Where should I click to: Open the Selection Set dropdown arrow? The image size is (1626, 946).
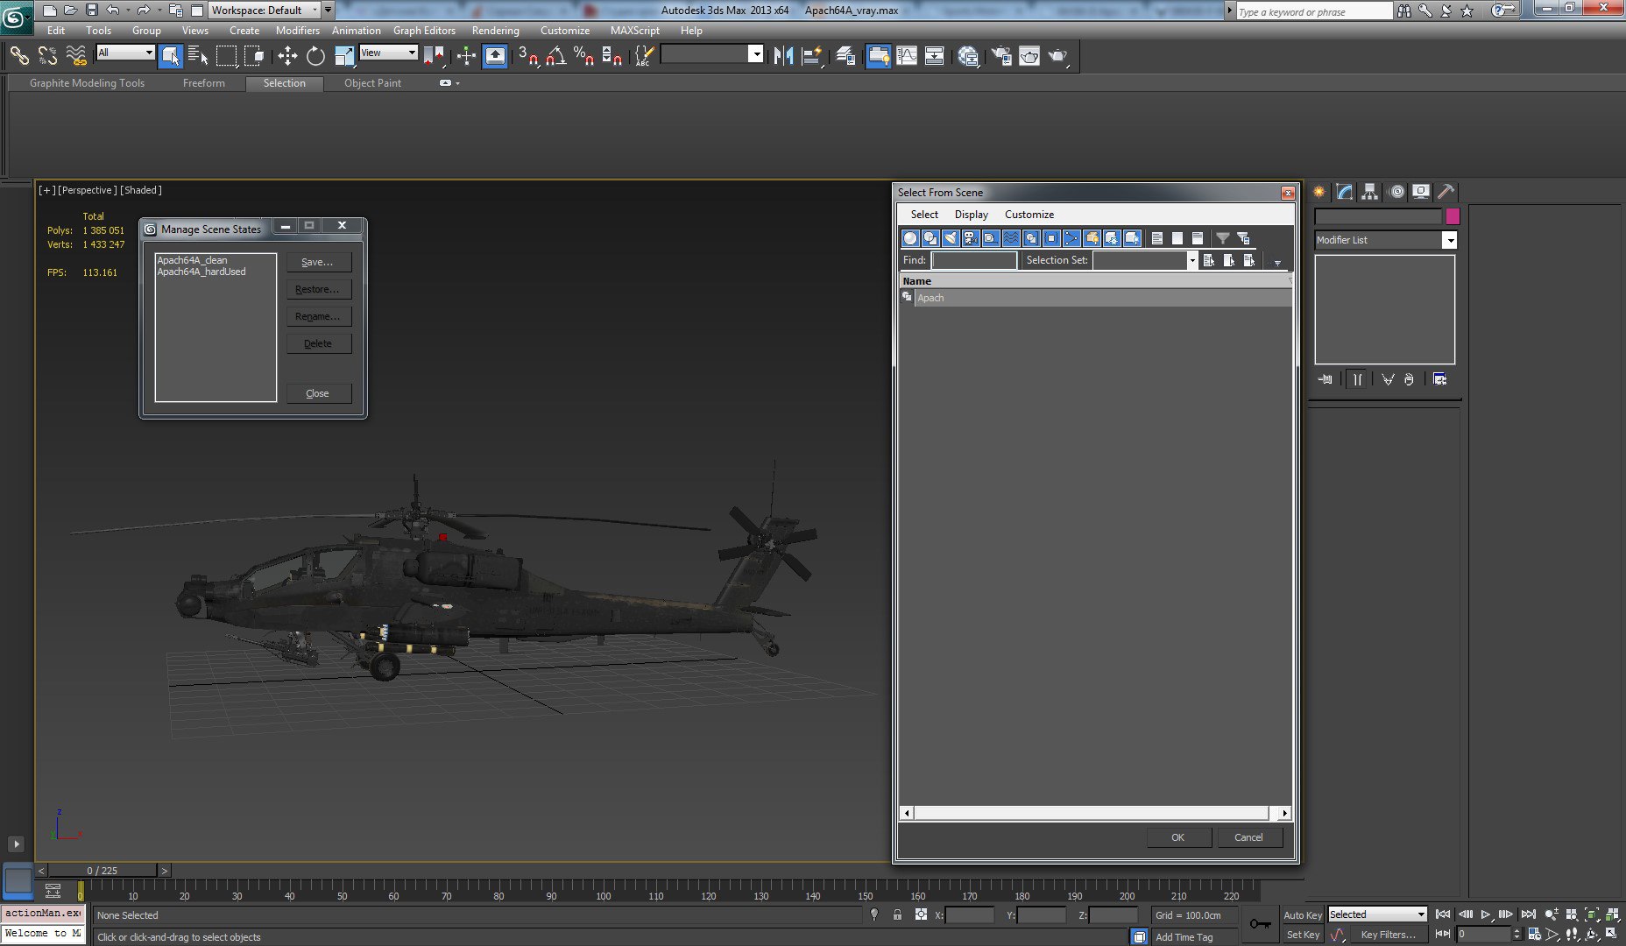click(x=1191, y=260)
